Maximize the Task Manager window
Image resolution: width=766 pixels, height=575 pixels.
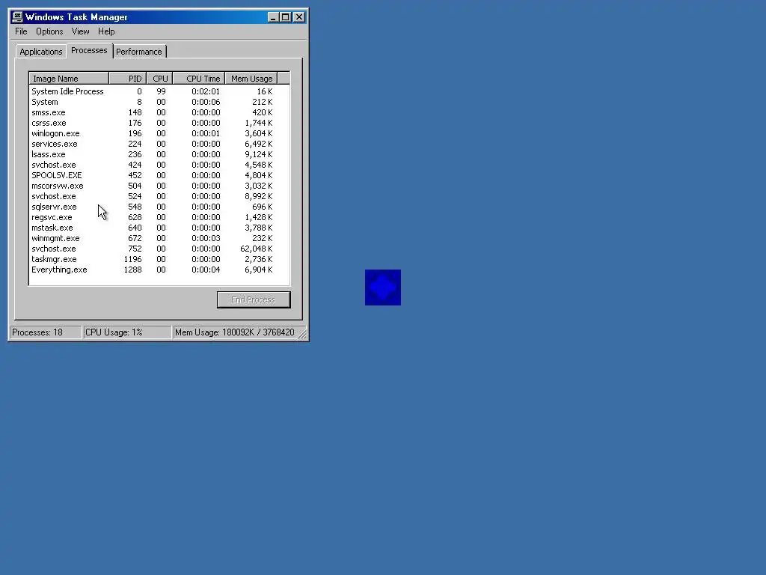pyautogui.click(x=285, y=17)
